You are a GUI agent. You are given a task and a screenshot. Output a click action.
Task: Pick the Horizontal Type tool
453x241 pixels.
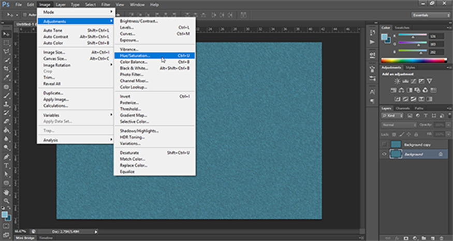(7, 166)
